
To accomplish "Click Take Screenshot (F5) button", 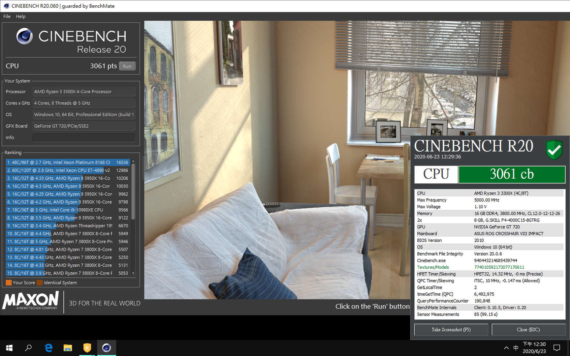I will pyautogui.click(x=451, y=330).
